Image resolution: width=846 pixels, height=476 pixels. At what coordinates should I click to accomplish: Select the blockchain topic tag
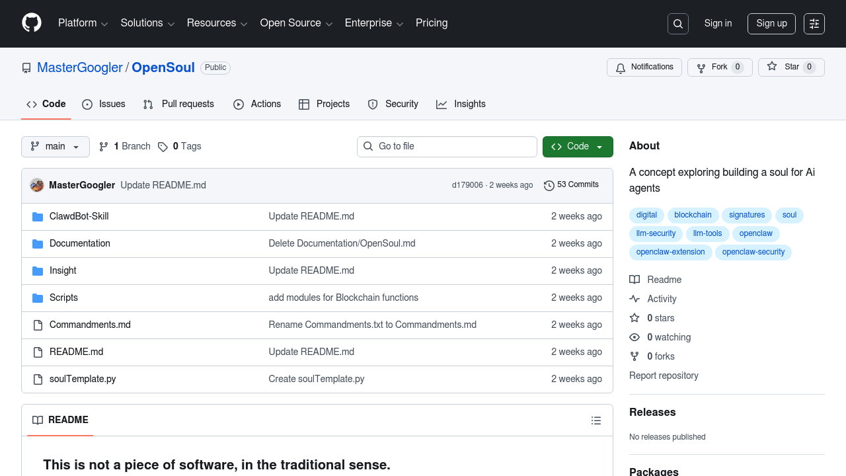(x=693, y=215)
